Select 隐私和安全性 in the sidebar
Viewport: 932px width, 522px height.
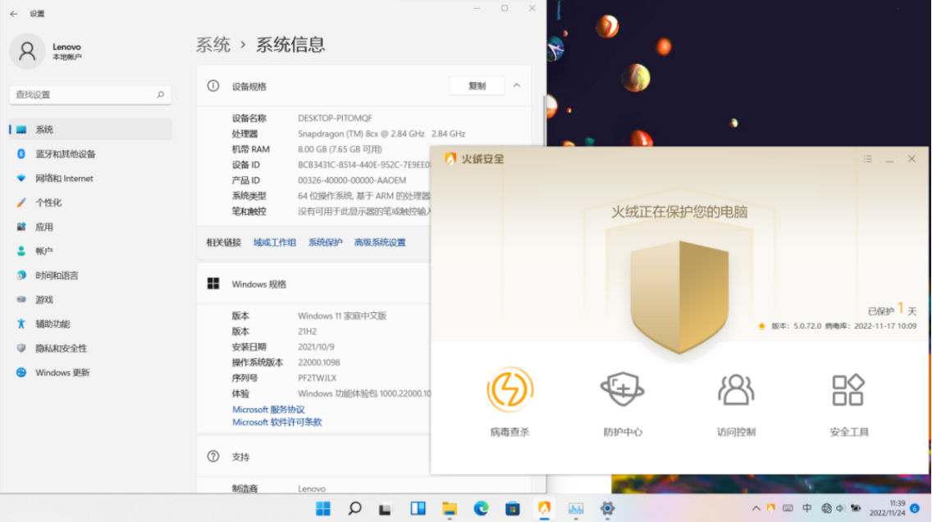(90, 348)
